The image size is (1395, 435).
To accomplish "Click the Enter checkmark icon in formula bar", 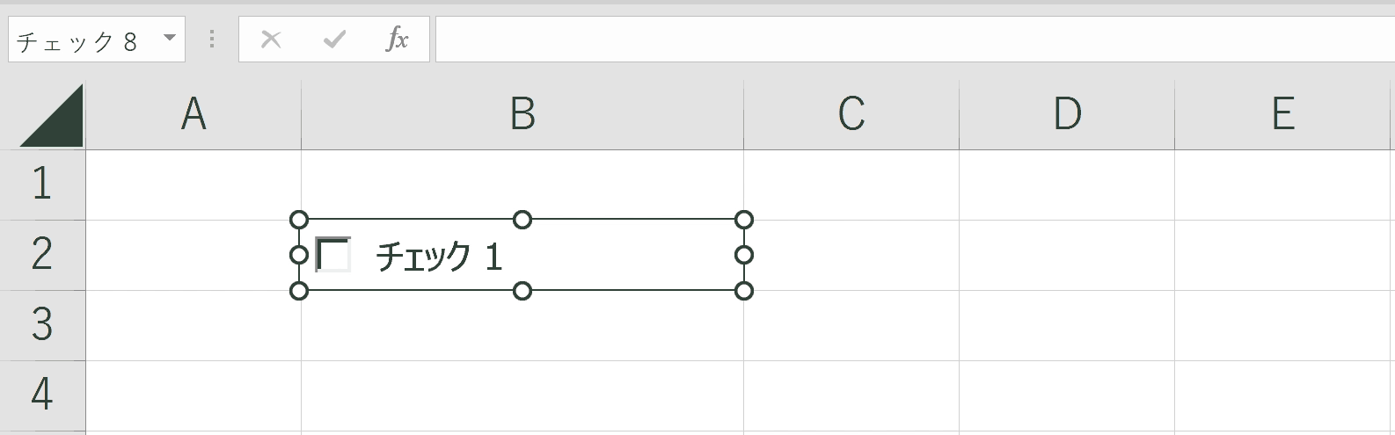I will pyautogui.click(x=334, y=39).
